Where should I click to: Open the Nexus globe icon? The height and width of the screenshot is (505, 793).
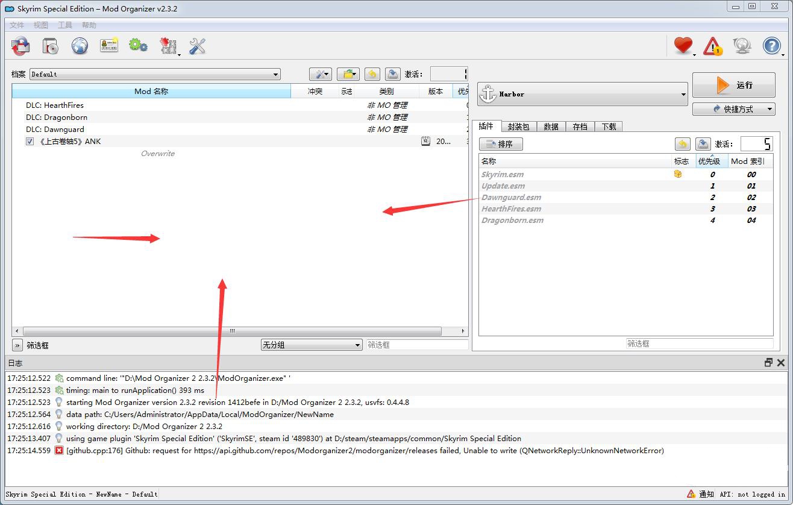[x=80, y=46]
